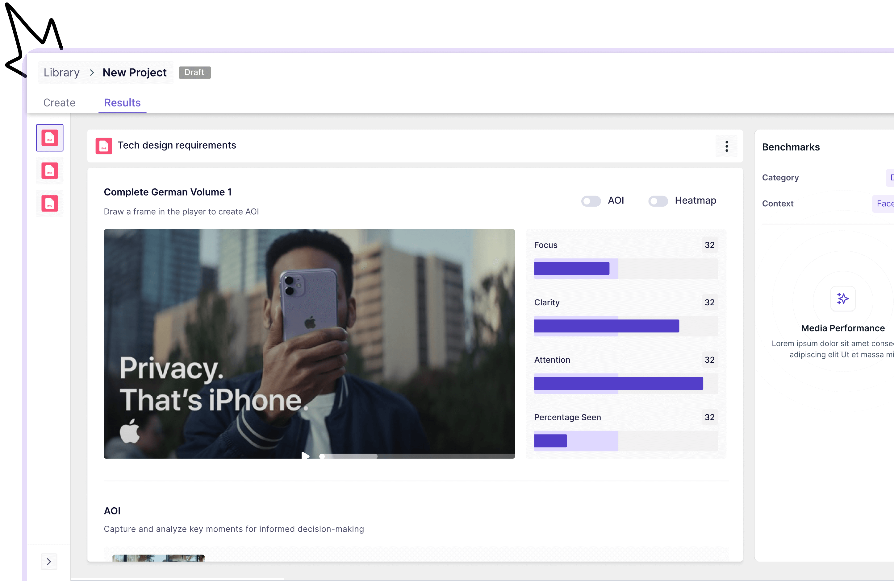Click the Draft status badge

tap(194, 72)
